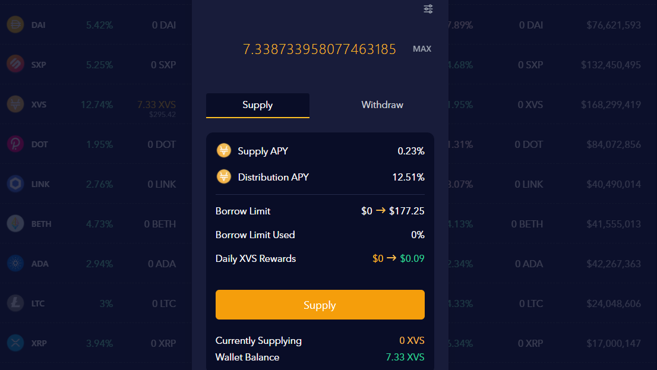Image resolution: width=657 pixels, height=370 pixels.
Task: Click the $24,048,606 LTC liquidity value
Action: [614, 304]
